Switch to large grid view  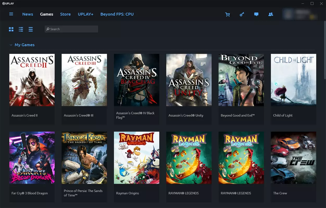(11, 29)
